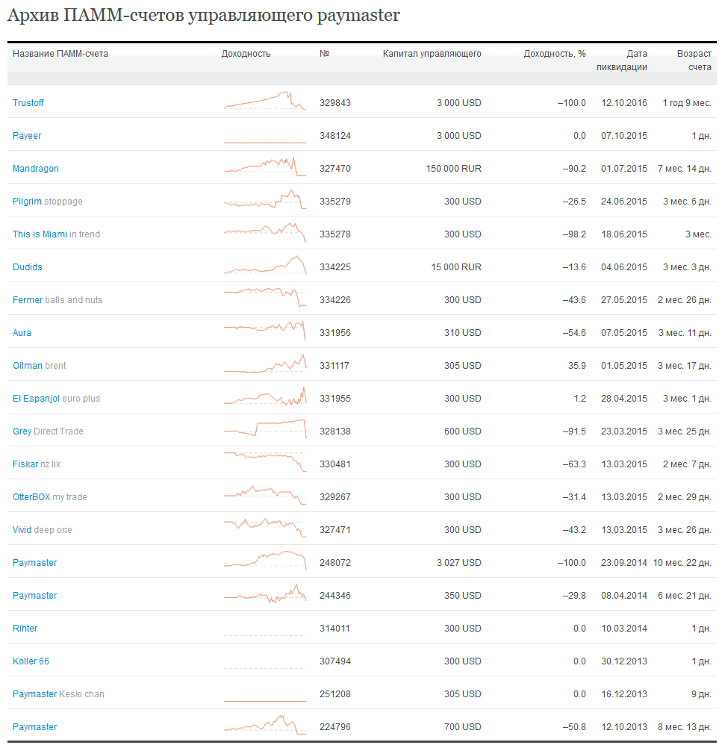Open the El Espanjol euro plus account
722x748 pixels.
[36, 399]
